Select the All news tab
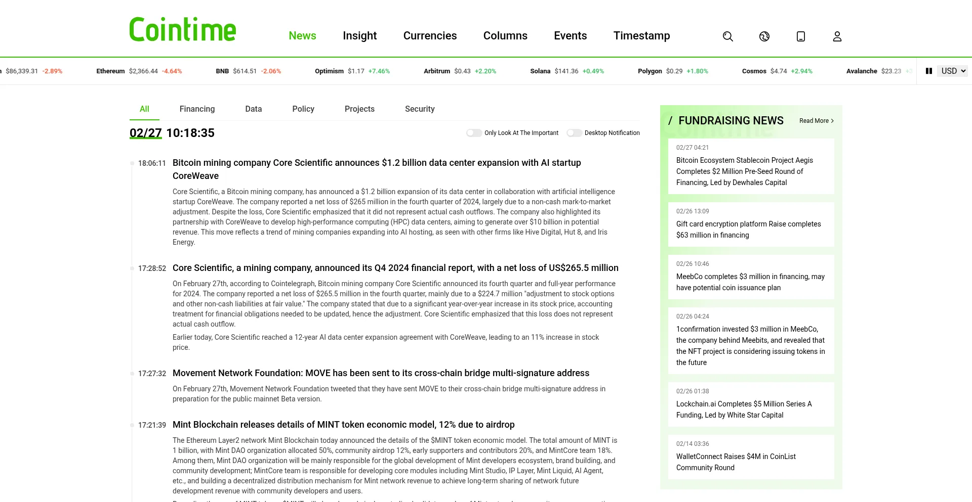972x502 pixels. 144,109
